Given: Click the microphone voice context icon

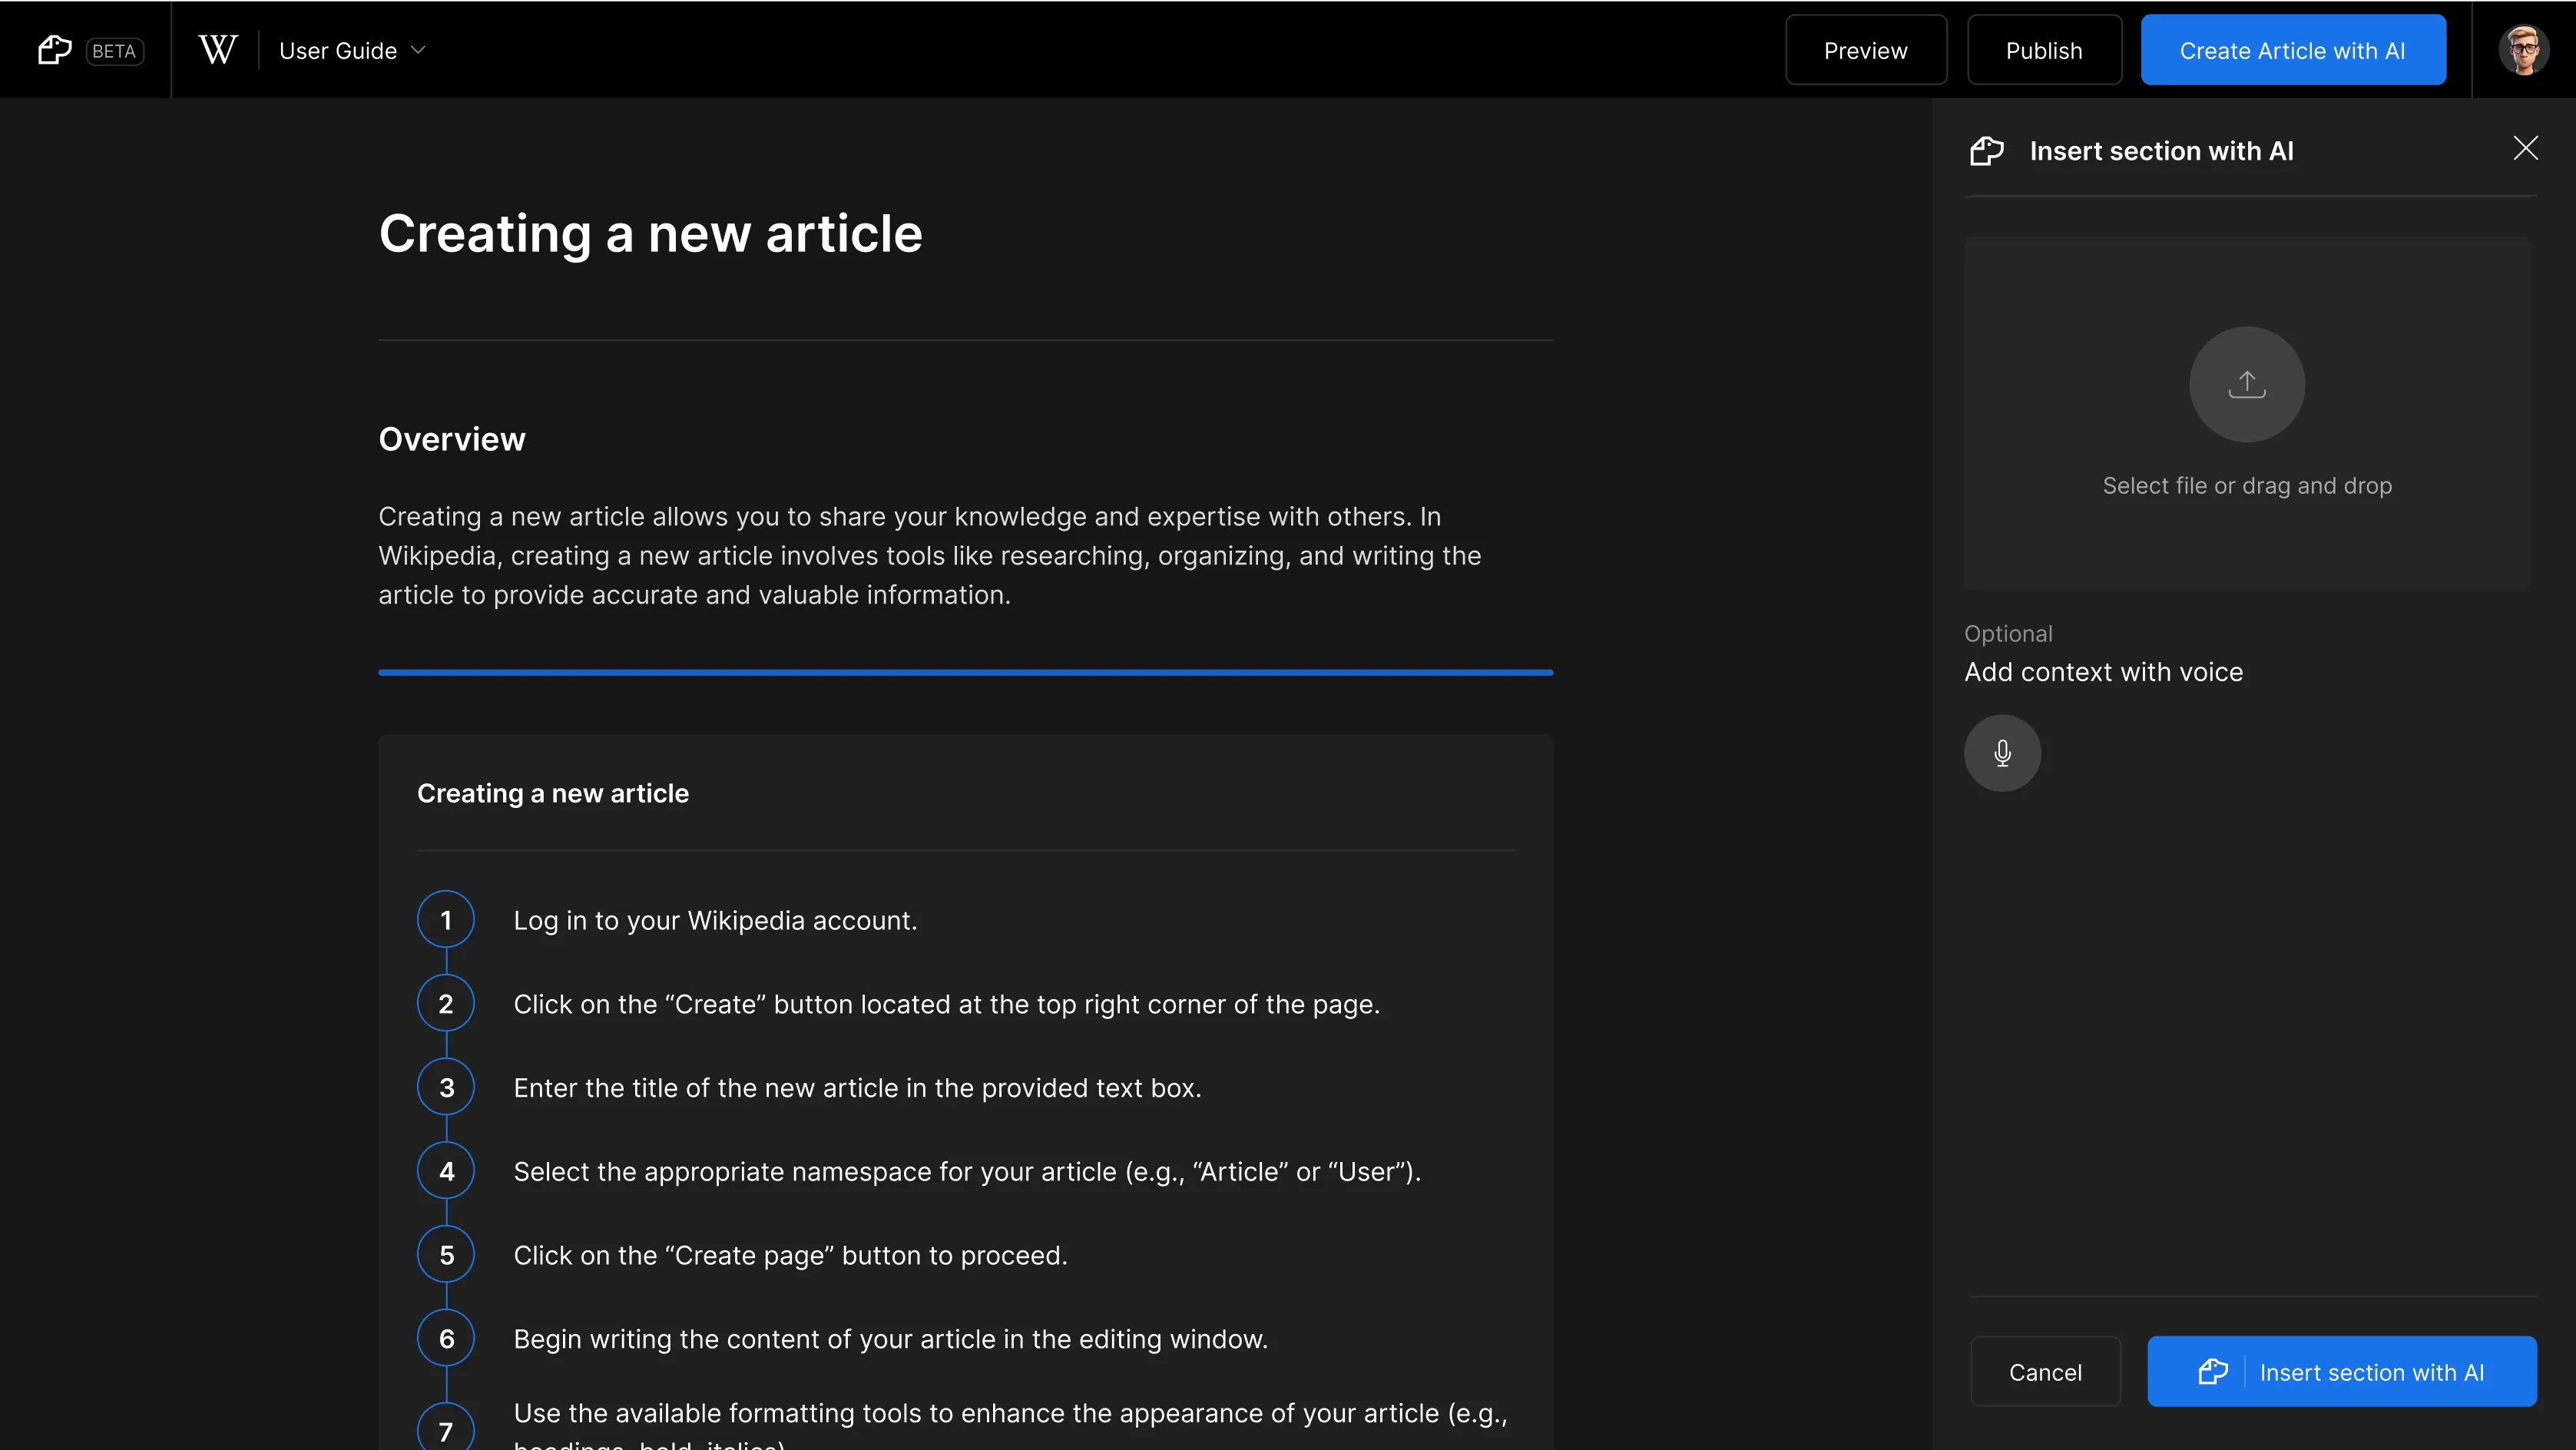Looking at the screenshot, I should pos(2001,752).
